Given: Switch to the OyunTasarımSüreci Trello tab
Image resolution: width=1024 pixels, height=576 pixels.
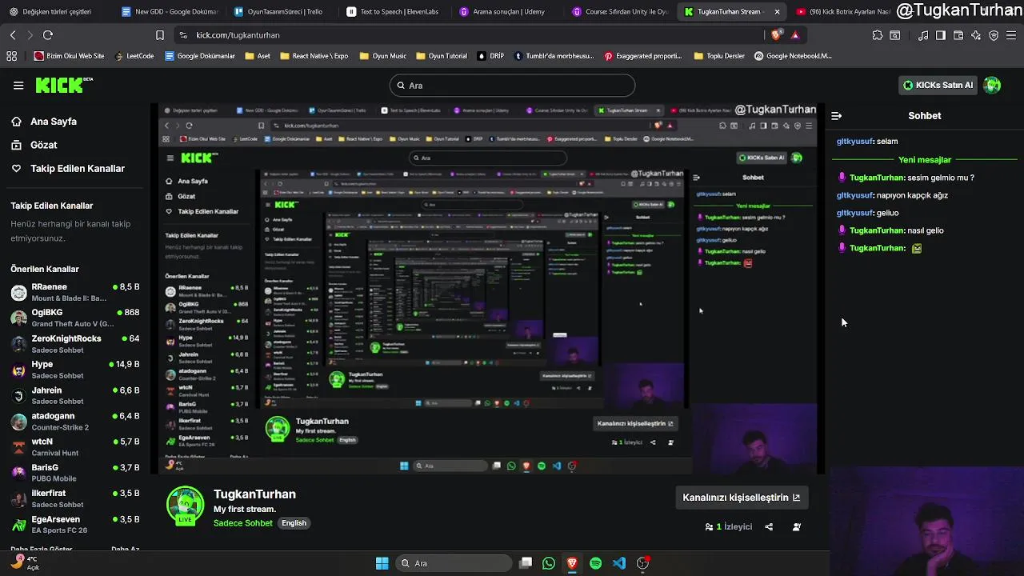Looking at the screenshot, I should pyautogui.click(x=280, y=12).
